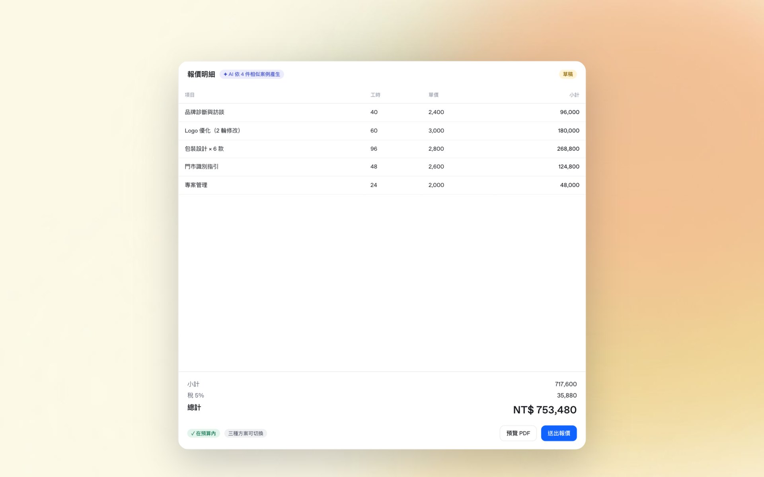Screen dimensions: 764x477
Task: Click the 稅 5% label
Action: tap(196, 395)
